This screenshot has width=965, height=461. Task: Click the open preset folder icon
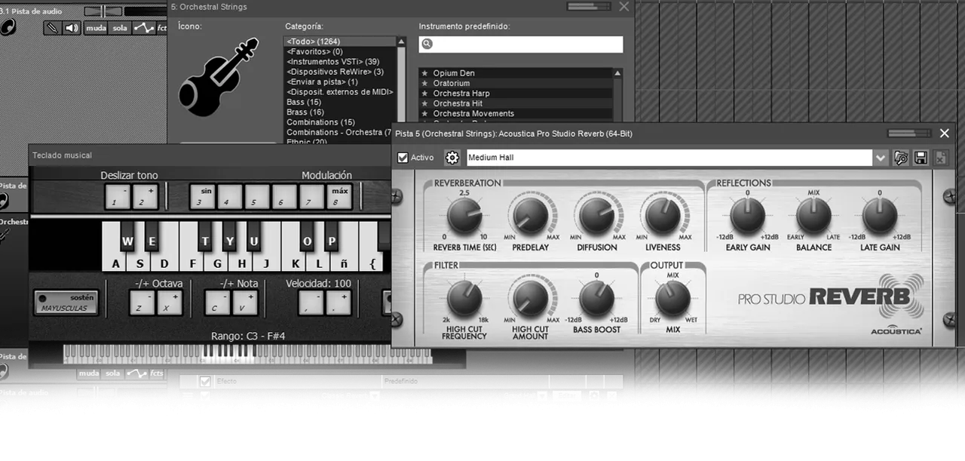[x=901, y=158]
